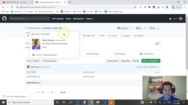Switch to the Wiki tab
Viewport: 188px width, 105px height.
click(101, 36)
